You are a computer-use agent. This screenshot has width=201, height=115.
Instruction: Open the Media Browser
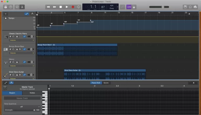tap(195, 7)
